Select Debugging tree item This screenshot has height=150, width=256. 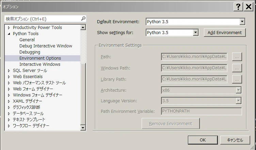[x=30, y=52]
